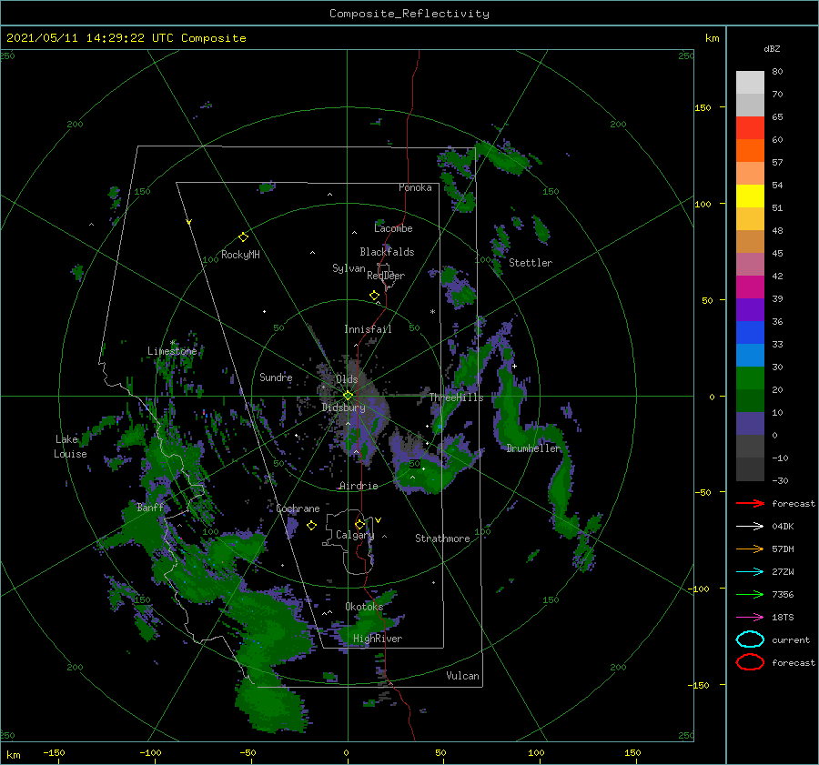Viewport: 819px width, 765px height.
Task: Select the light gray 70-80 dBZ swatch
Action: pos(750,83)
